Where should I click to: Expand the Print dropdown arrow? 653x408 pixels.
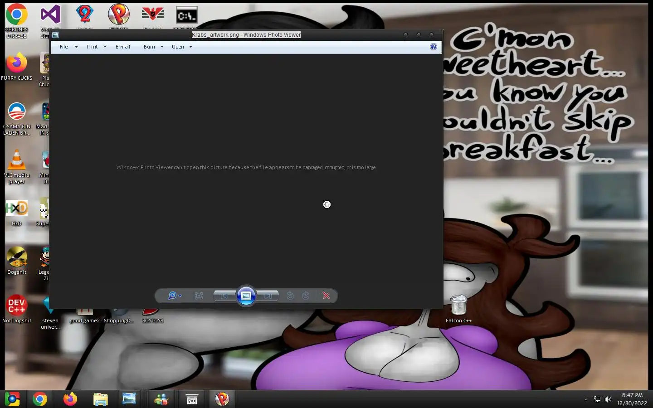tap(105, 47)
